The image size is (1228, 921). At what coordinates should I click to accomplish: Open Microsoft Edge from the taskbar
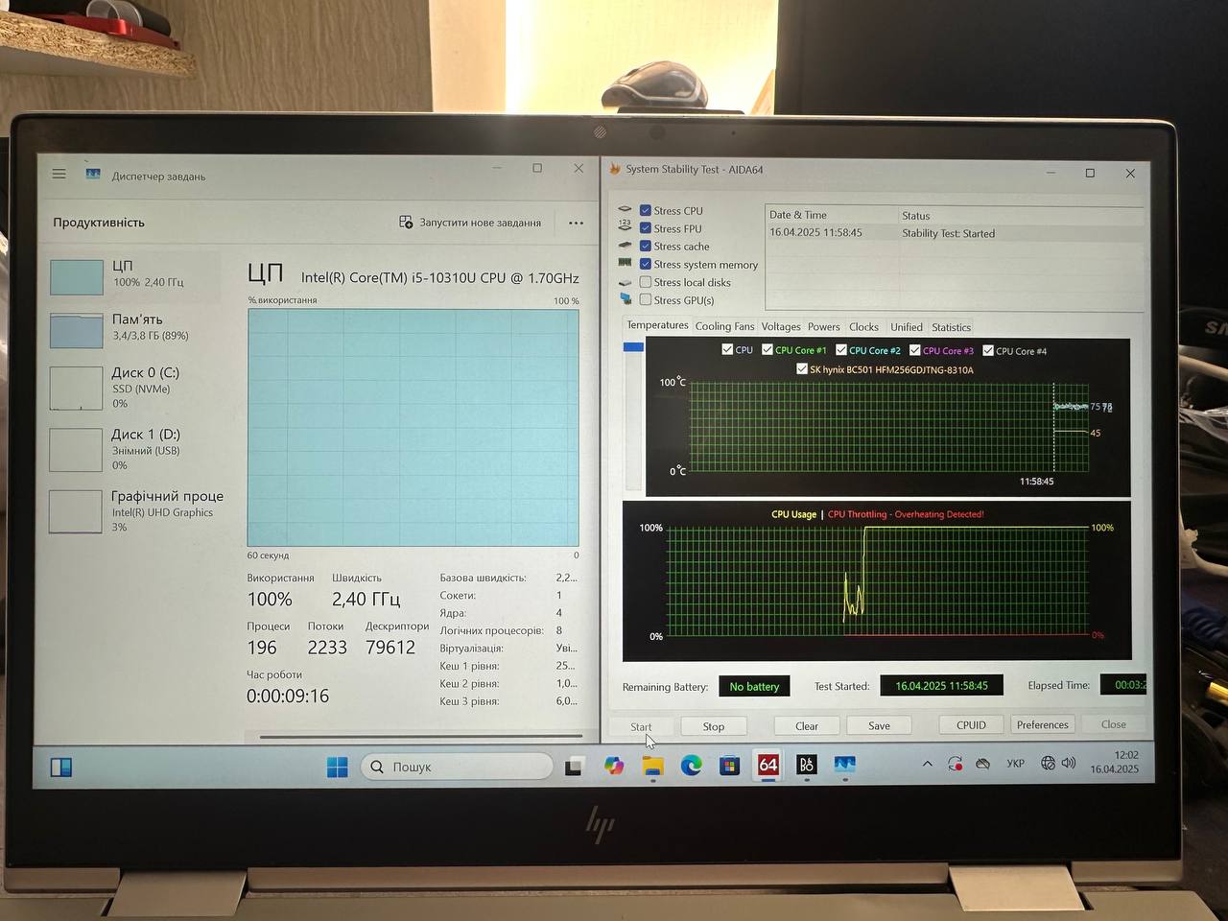[x=691, y=765]
